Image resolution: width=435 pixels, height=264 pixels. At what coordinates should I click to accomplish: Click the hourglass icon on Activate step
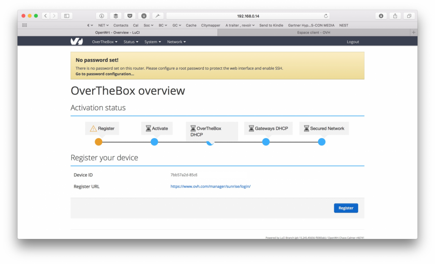click(x=148, y=128)
